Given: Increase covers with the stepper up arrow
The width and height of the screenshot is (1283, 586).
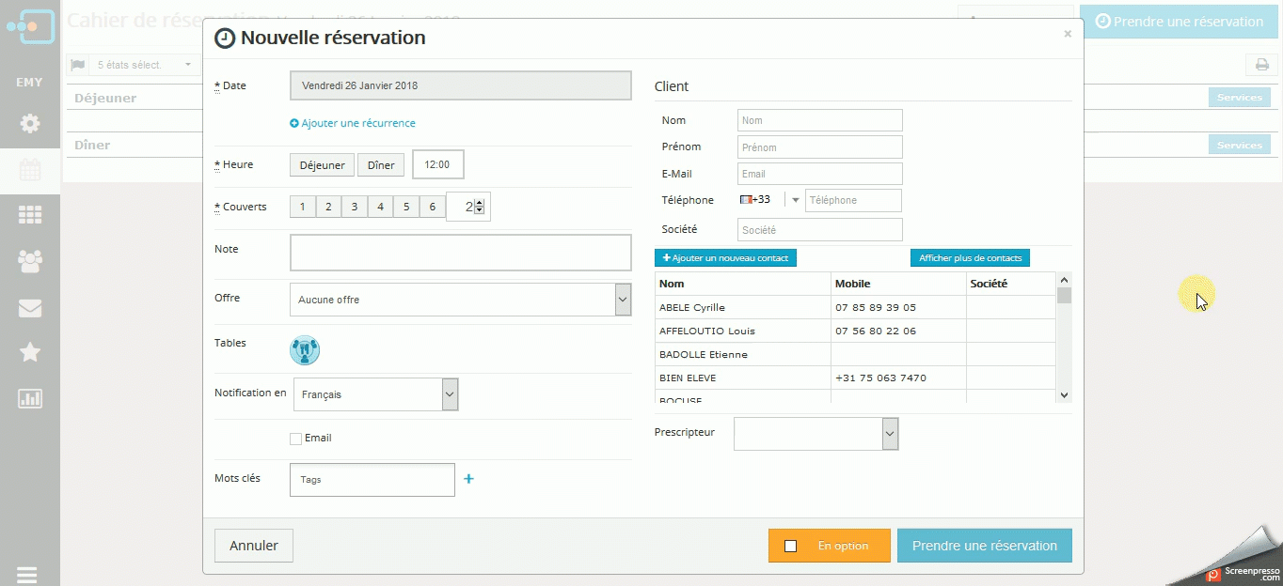Looking at the screenshot, I should [480, 203].
